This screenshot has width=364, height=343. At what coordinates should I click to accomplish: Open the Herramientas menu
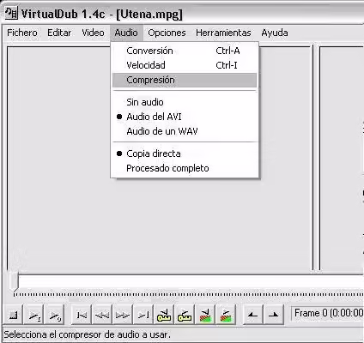[223, 33]
